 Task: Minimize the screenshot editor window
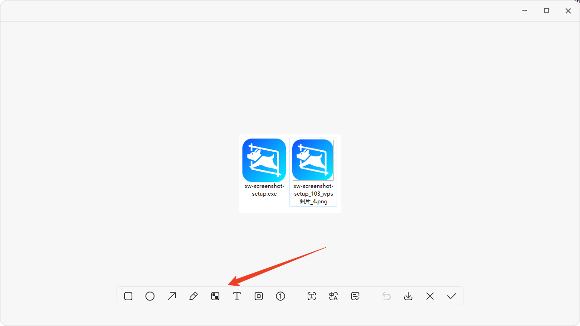[525, 10]
